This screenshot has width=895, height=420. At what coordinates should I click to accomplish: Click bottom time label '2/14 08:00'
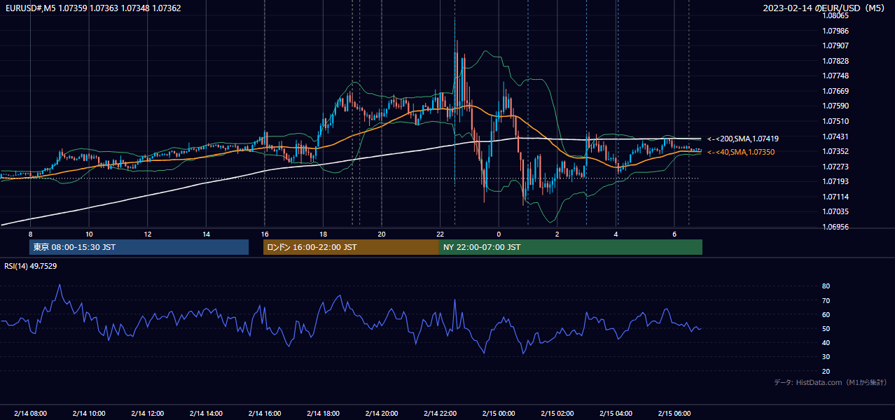(30, 413)
